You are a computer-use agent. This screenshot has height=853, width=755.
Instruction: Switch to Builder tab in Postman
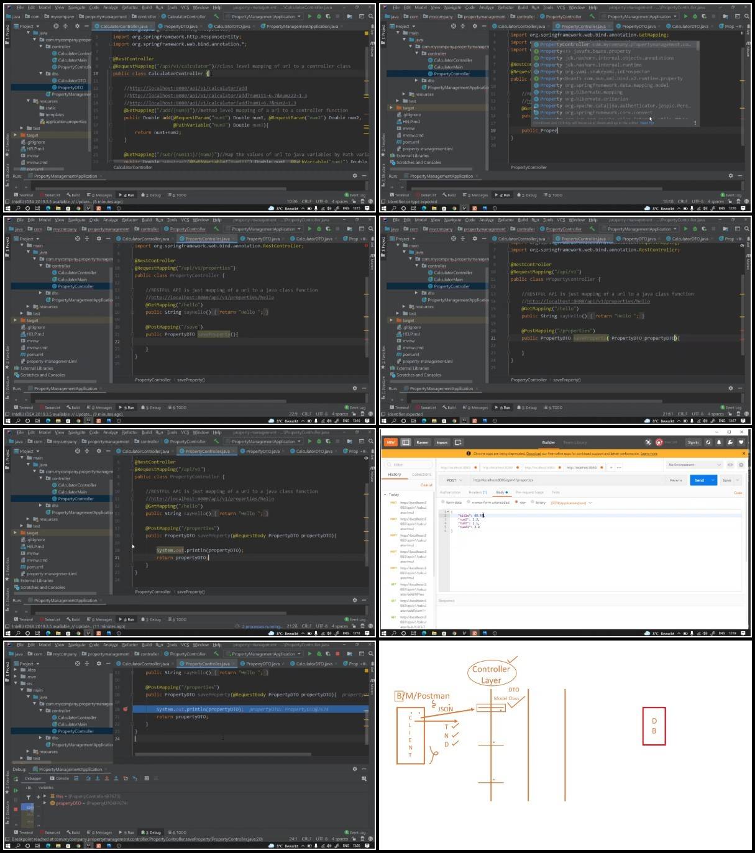point(549,442)
